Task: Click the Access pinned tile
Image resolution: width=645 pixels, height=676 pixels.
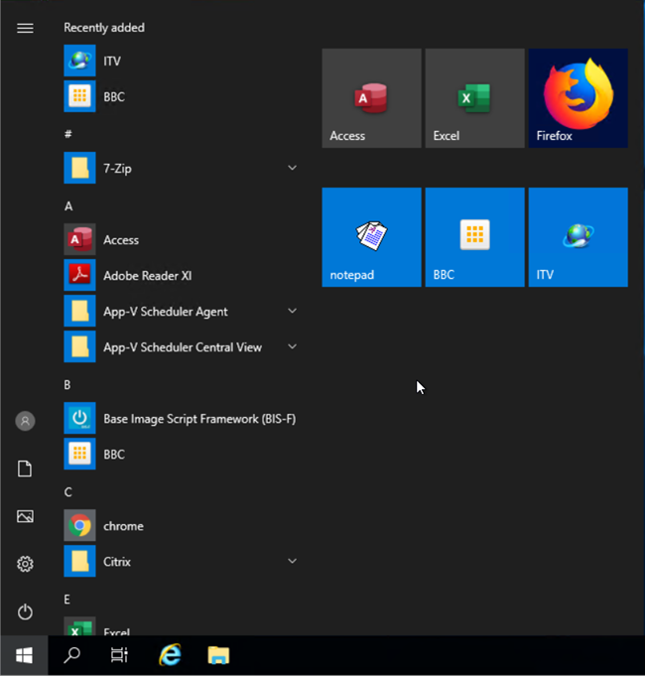Action: [x=371, y=98]
